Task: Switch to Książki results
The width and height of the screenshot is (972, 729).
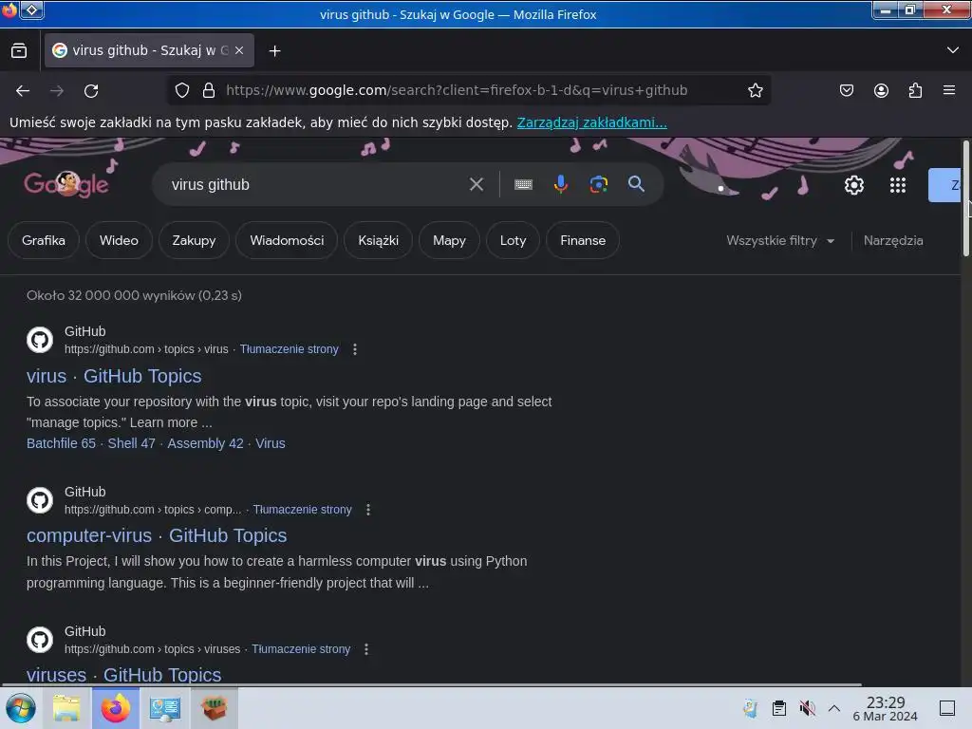Action: pos(378,240)
